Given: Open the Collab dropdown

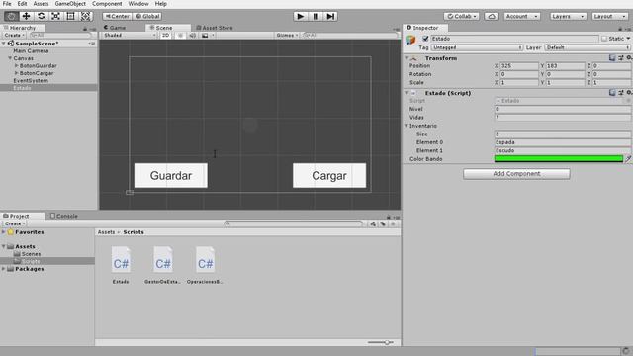Looking at the screenshot, I should [x=462, y=16].
